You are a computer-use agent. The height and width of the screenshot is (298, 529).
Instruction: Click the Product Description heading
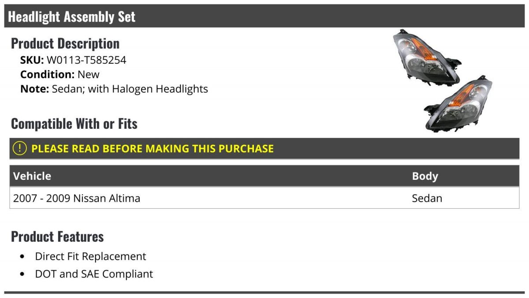point(65,43)
